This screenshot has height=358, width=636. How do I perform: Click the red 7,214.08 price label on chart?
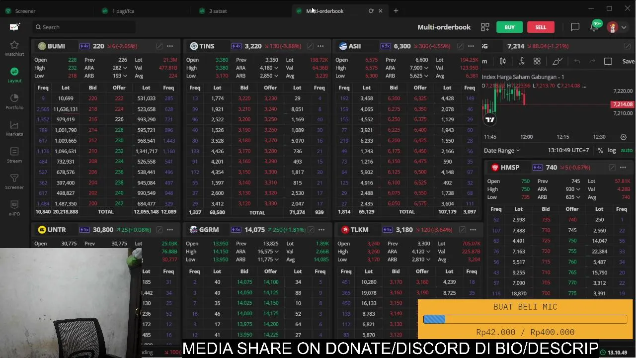[622, 104]
